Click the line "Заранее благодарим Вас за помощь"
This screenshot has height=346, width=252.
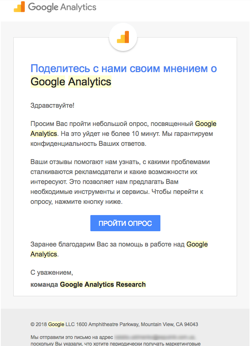(x=108, y=244)
